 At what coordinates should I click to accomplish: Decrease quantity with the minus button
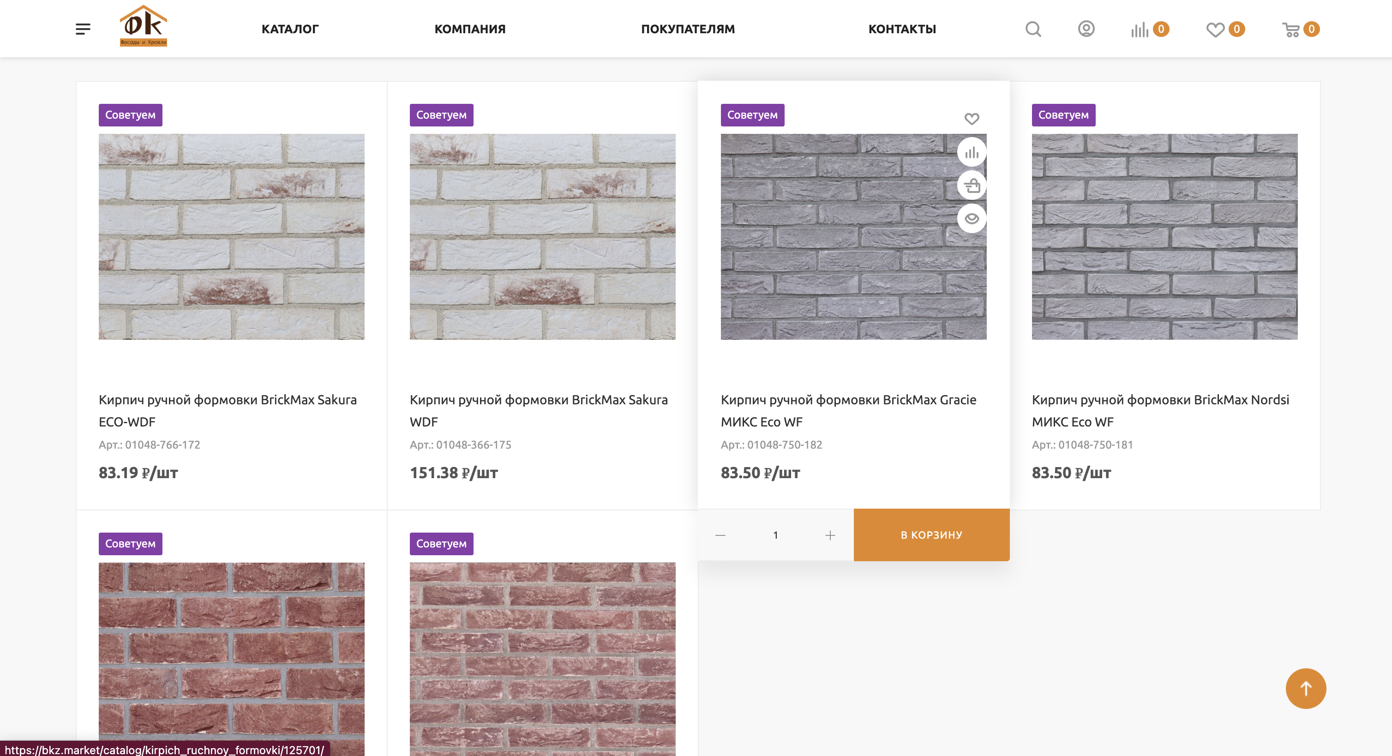(x=720, y=535)
